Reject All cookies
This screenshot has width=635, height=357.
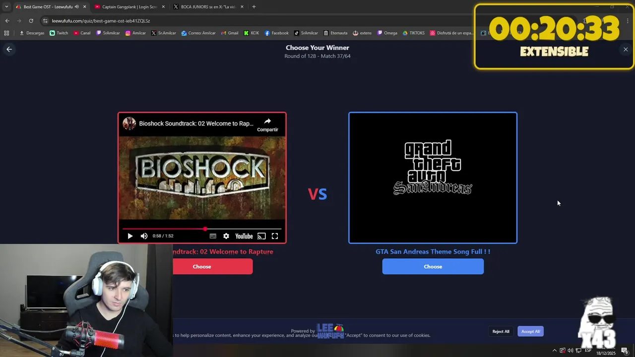click(x=501, y=331)
